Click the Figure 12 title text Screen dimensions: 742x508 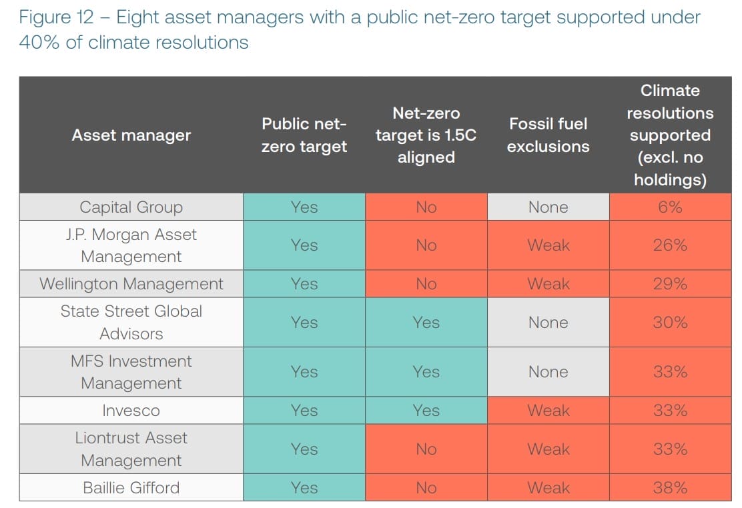[x=360, y=29]
